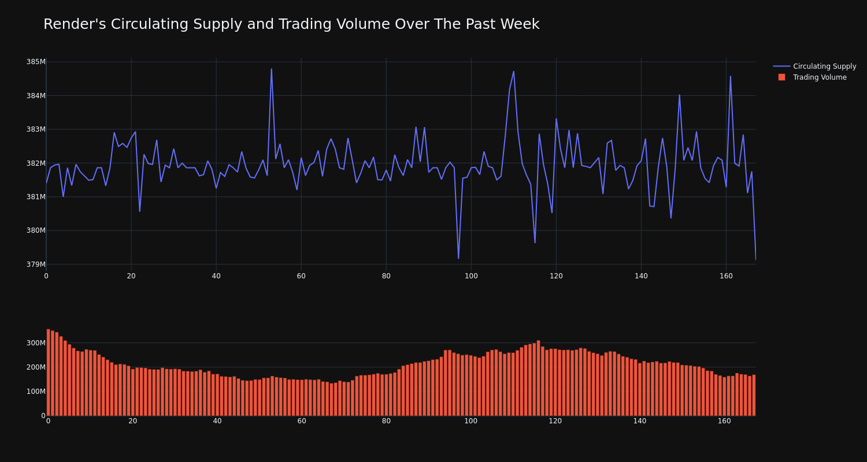This screenshot has height=462, width=867.
Task: Click the volume bar peak near x=116
Action: coord(538,378)
